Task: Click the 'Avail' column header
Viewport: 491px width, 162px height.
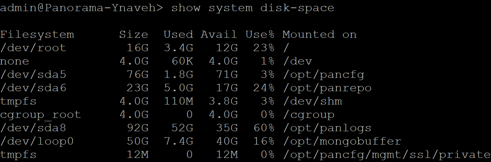Action: coord(219,34)
